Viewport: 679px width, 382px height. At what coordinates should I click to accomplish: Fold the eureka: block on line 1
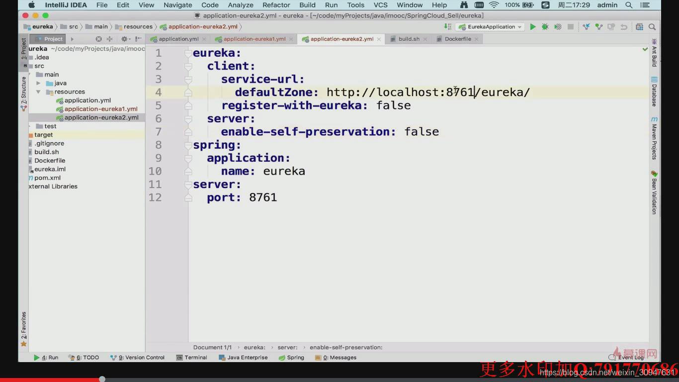[x=188, y=53]
